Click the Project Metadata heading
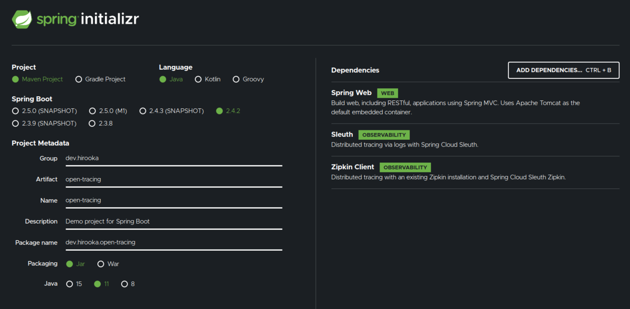The height and width of the screenshot is (309, 630). [x=40, y=143]
